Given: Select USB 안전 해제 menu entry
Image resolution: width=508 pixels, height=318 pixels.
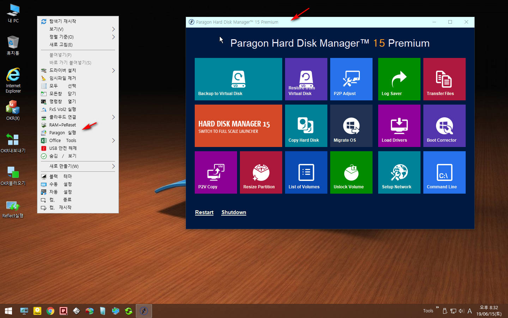Looking at the screenshot, I should [x=78, y=148].
